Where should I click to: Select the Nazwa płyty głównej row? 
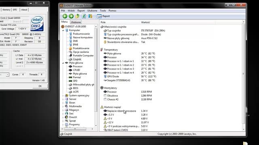(x=130, y=38)
